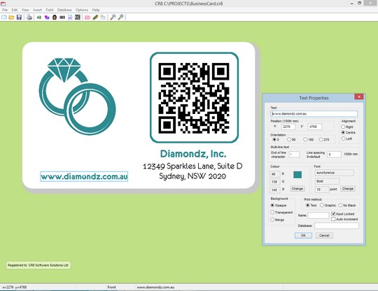This screenshot has width=378, height=291.
Task: Click the Print toolbar icon
Action: click(x=29, y=17)
